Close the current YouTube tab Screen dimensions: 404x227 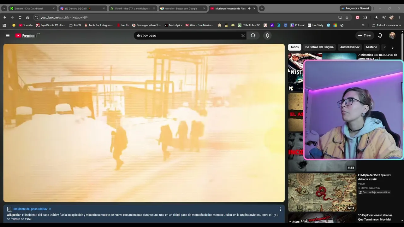point(254,9)
